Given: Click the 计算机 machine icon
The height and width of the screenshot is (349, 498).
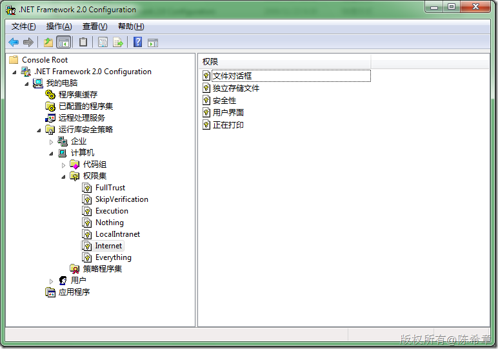Looking at the screenshot, I should tap(63, 153).
